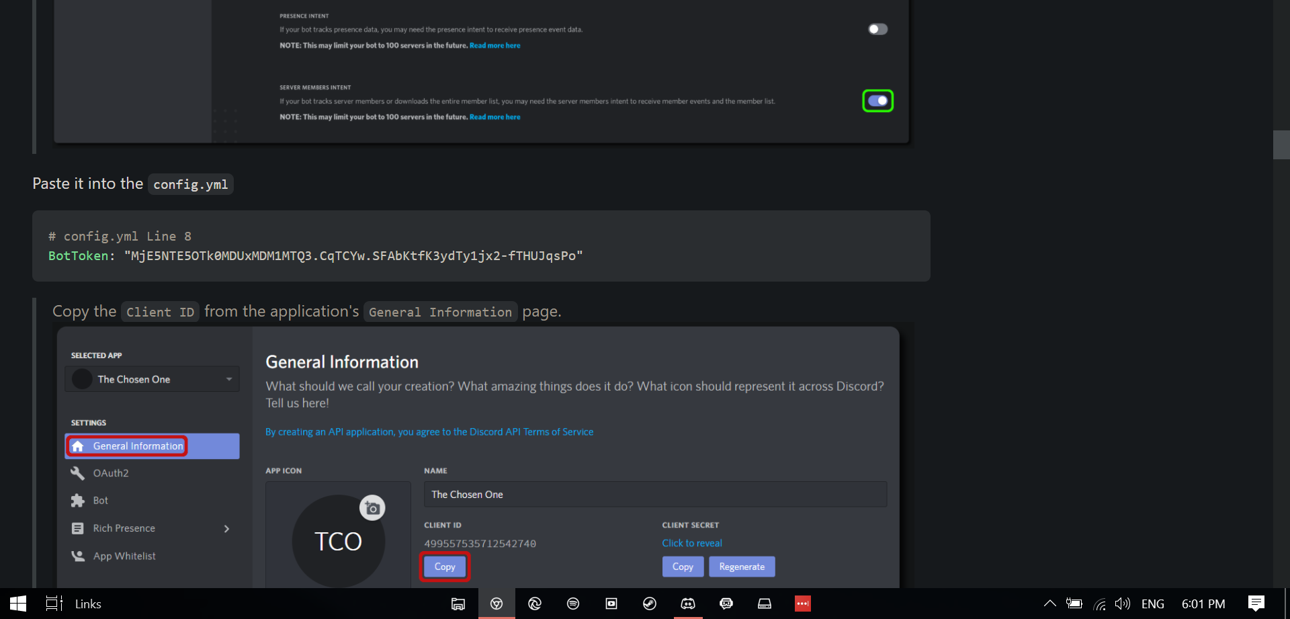Open the Wi-Fi network flyout
The width and height of the screenshot is (1290, 619).
(1100, 604)
